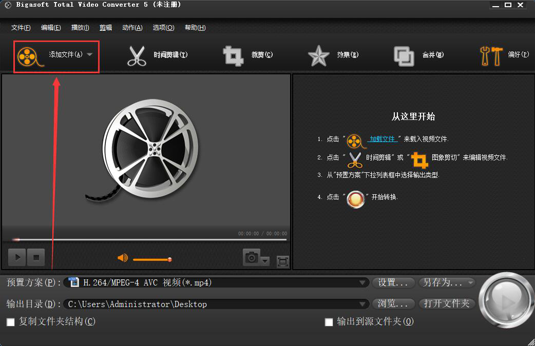The height and width of the screenshot is (346, 535).
Task: Click the 00:00:00 / 00:00:00 time display
Action: click(x=262, y=233)
